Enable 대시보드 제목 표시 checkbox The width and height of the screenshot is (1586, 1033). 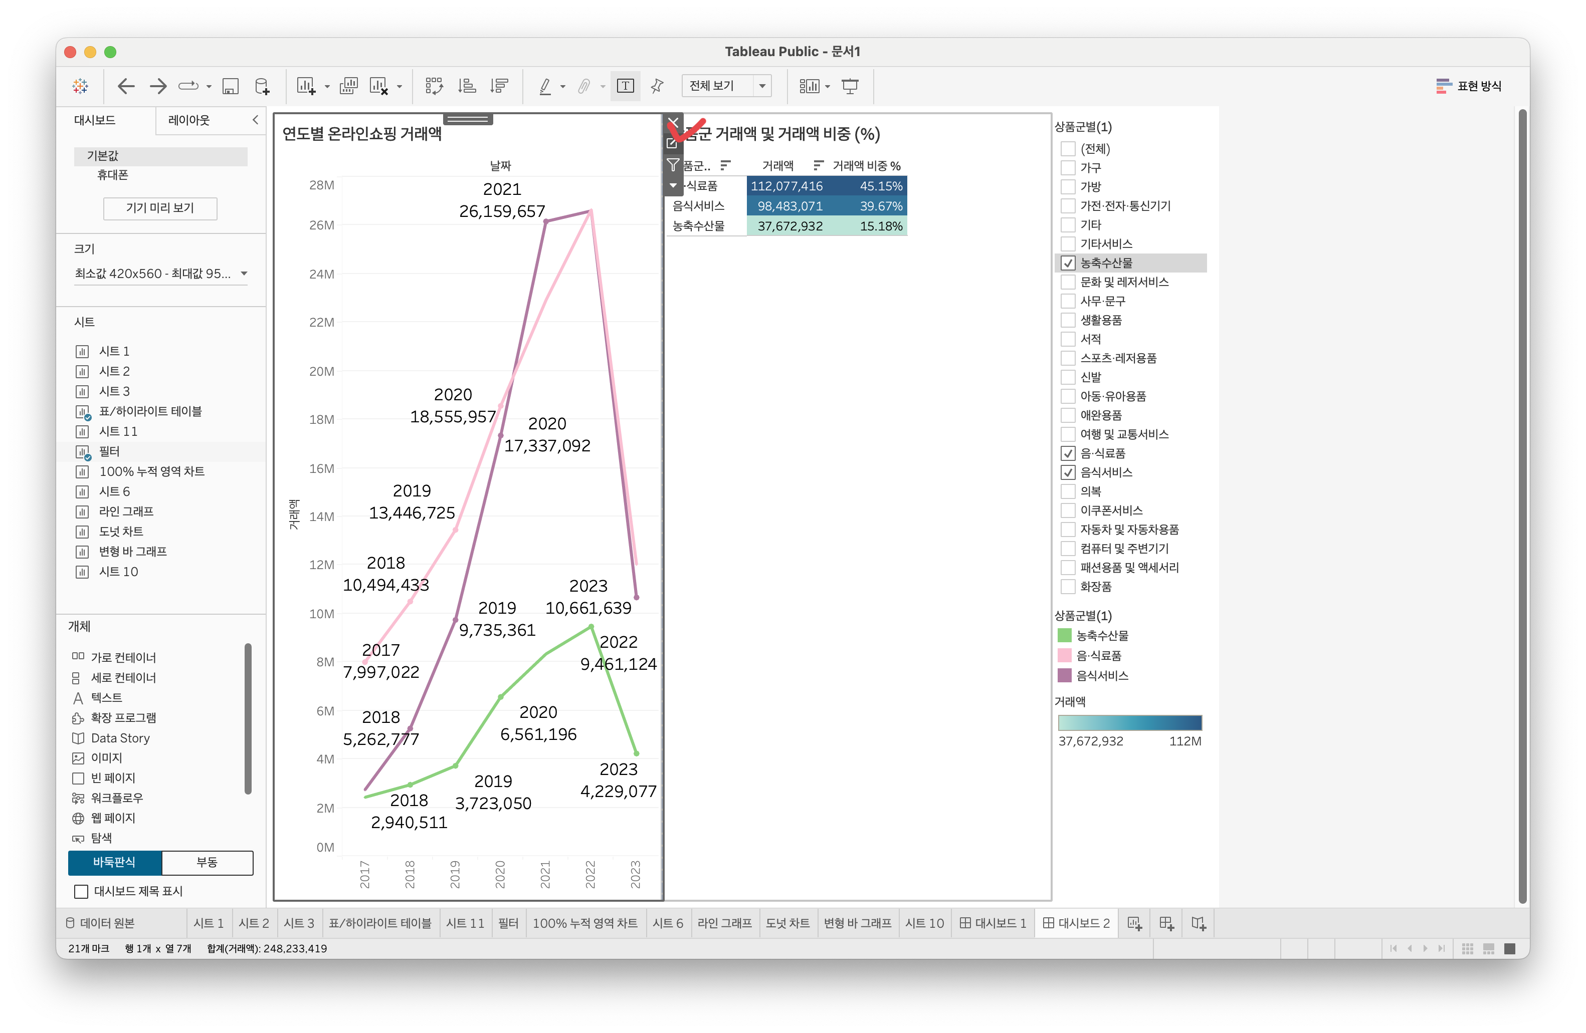tap(81, 891)
